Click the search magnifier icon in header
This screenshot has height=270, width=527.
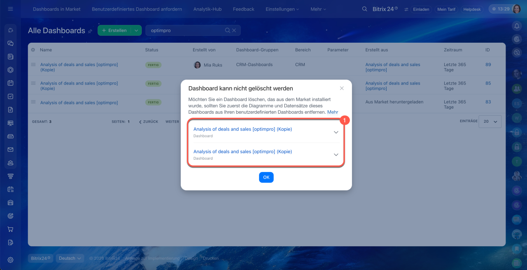point(364,9)
